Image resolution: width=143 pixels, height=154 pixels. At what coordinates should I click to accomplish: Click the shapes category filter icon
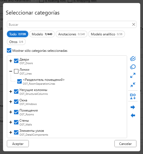pyautogui.click(x=133, y=96)
